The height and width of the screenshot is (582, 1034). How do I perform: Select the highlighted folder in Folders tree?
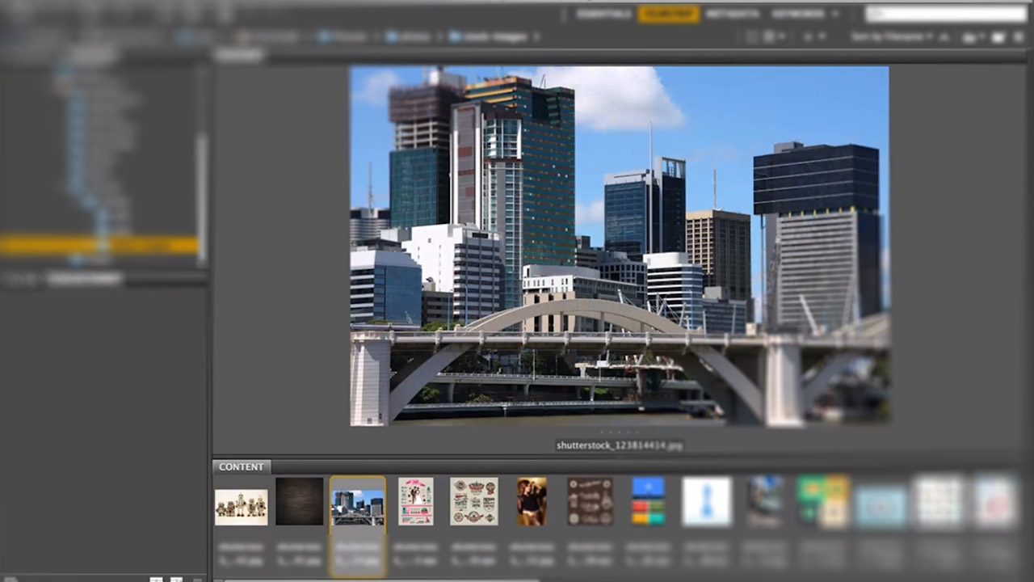pyautogui.click(x=99, y=246)
